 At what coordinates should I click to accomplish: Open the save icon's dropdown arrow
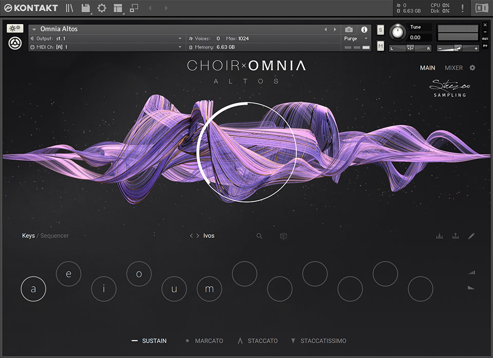point(91,13)
